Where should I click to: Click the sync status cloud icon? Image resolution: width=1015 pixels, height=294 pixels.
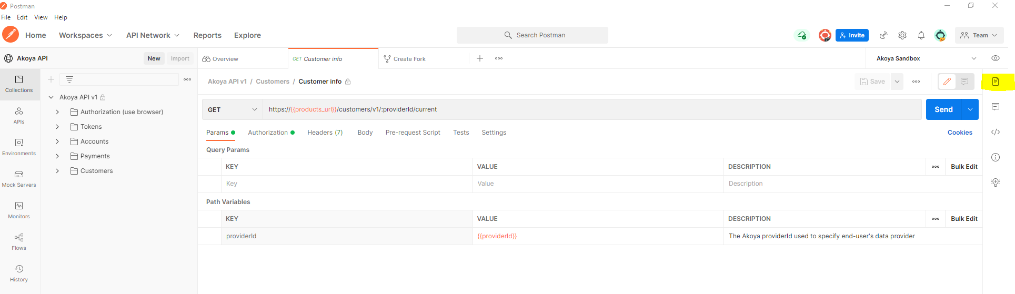point(802,35)
